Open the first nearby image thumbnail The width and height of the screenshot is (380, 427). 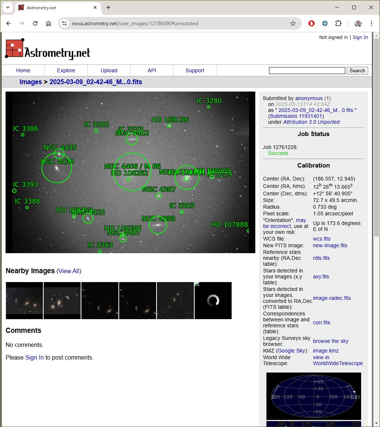click(24, 301)
